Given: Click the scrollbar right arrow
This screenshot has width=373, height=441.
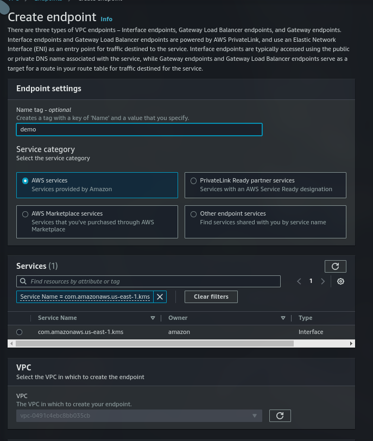Looking at the screenshot, I should [351, 343].
